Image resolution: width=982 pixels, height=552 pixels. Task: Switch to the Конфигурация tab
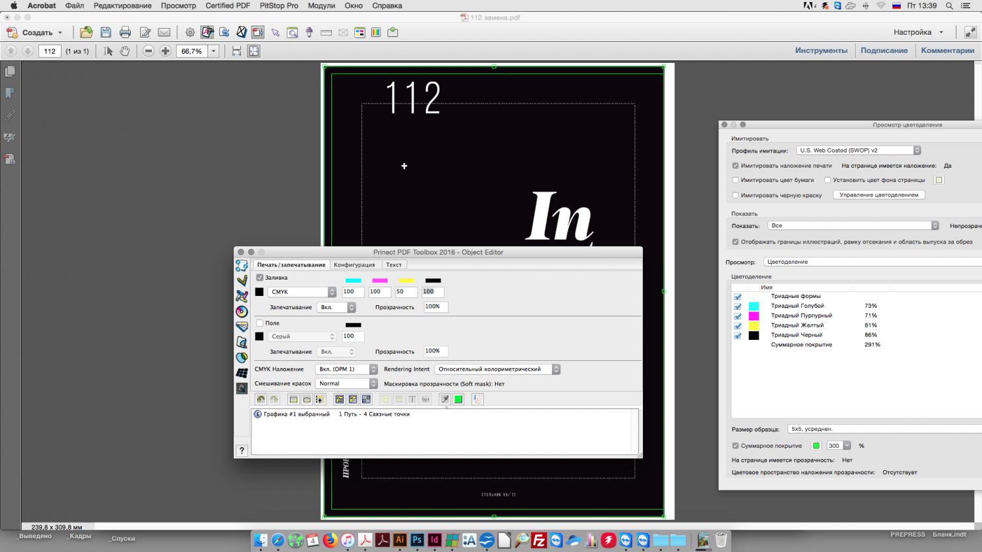pos(354,265)
